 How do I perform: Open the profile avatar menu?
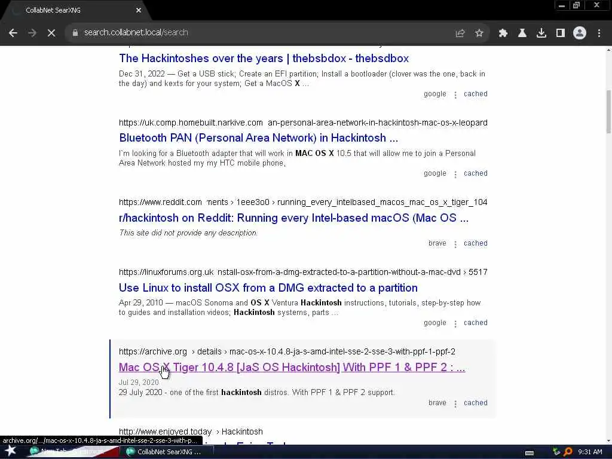click(580, 33)
